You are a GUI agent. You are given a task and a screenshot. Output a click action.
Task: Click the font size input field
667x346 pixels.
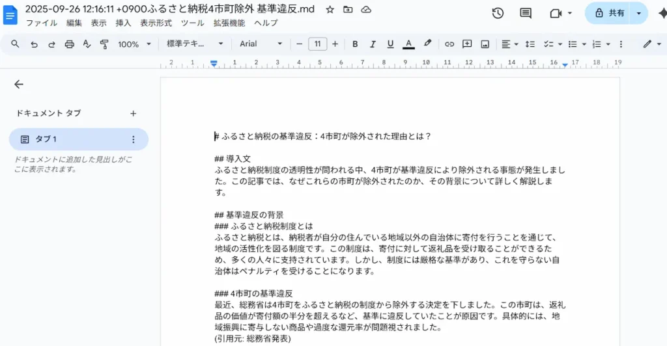coord(317,44)
